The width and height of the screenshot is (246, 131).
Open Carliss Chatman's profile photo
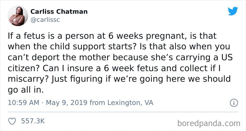pos(18,16)
